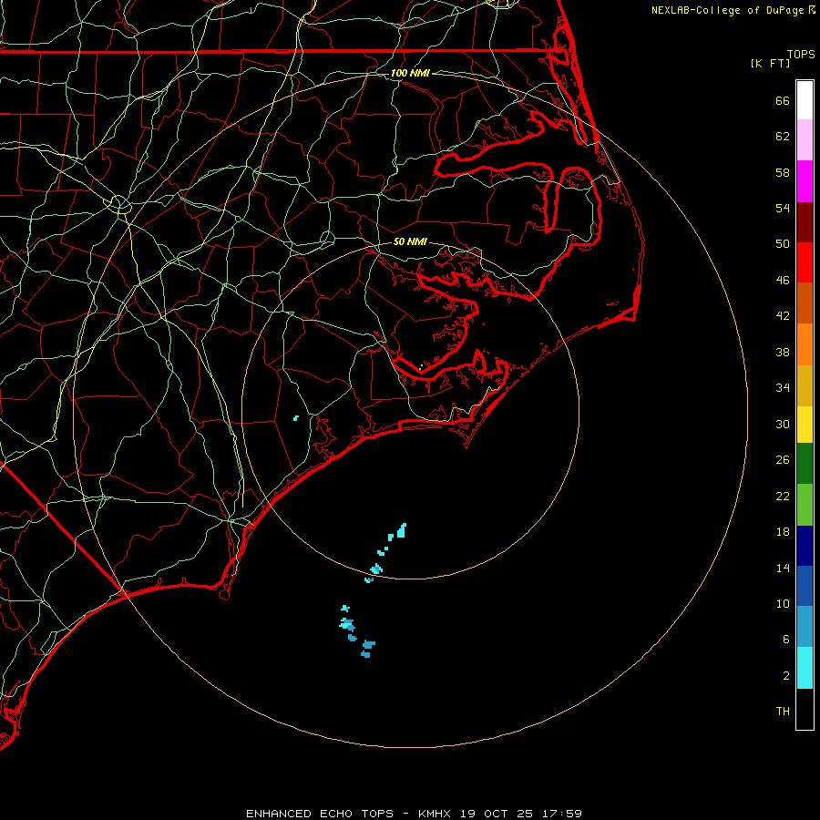820x820 pixels.
Task: Click the 'TH' legend label
Action: click(x=783, y=712)
